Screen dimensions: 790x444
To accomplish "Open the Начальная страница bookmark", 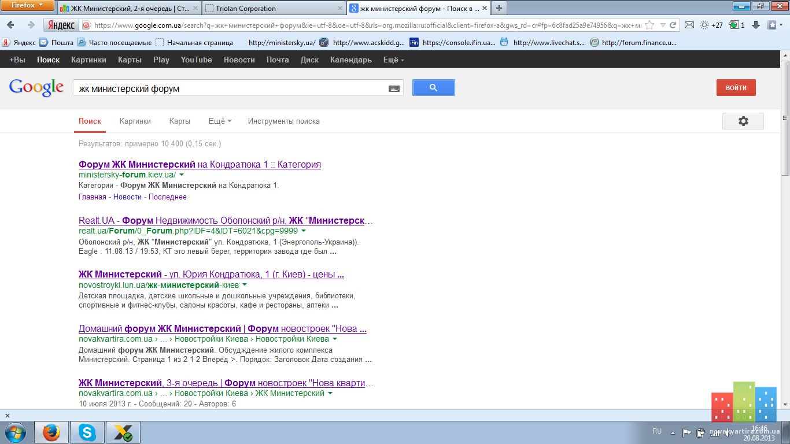I will click(x=194, y=42).
